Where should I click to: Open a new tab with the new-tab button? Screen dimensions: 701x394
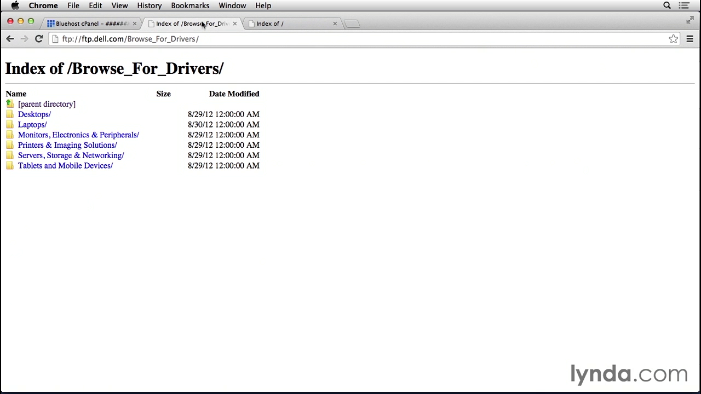(352, 24)
